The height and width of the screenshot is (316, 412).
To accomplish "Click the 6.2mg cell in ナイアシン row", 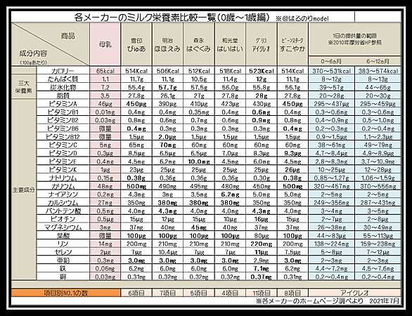I will [x=230, y=195].
